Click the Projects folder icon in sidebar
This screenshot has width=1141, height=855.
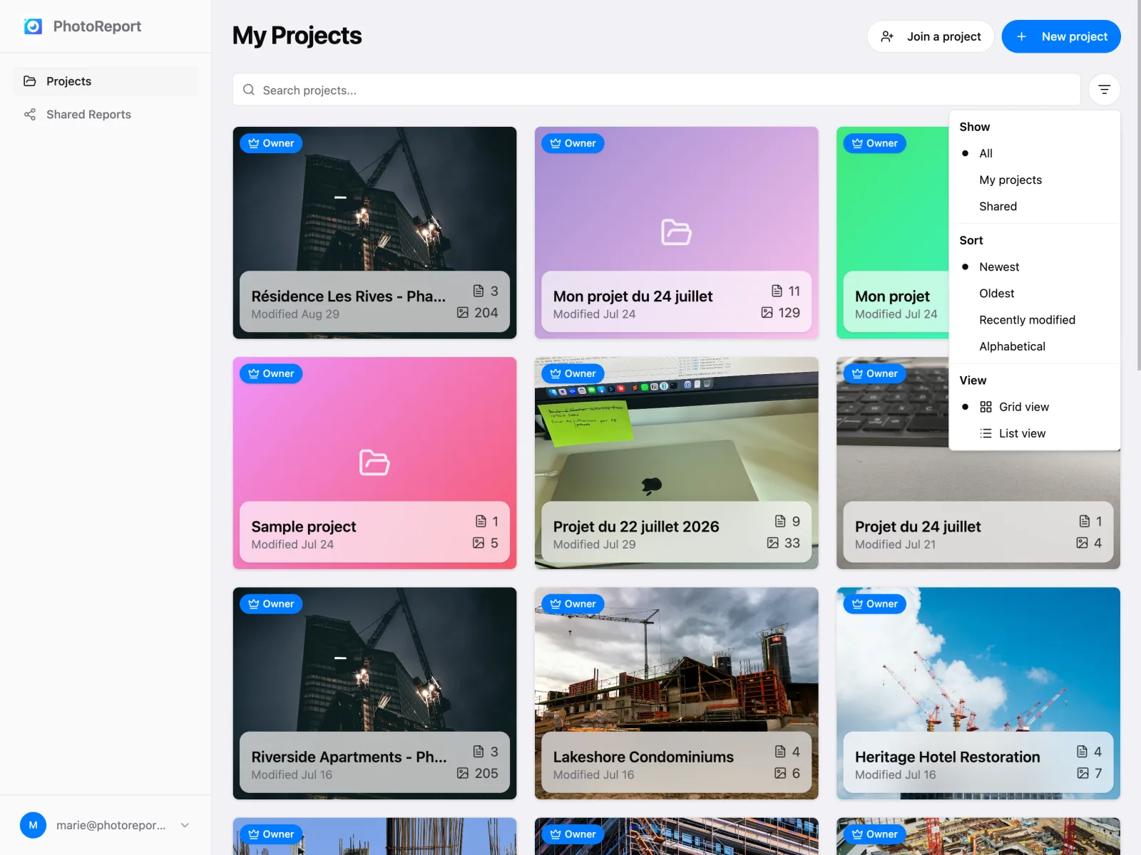30,81
